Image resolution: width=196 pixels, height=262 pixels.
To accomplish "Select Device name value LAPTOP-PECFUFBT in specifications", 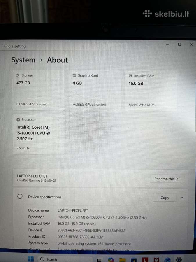I will point(73,210).
